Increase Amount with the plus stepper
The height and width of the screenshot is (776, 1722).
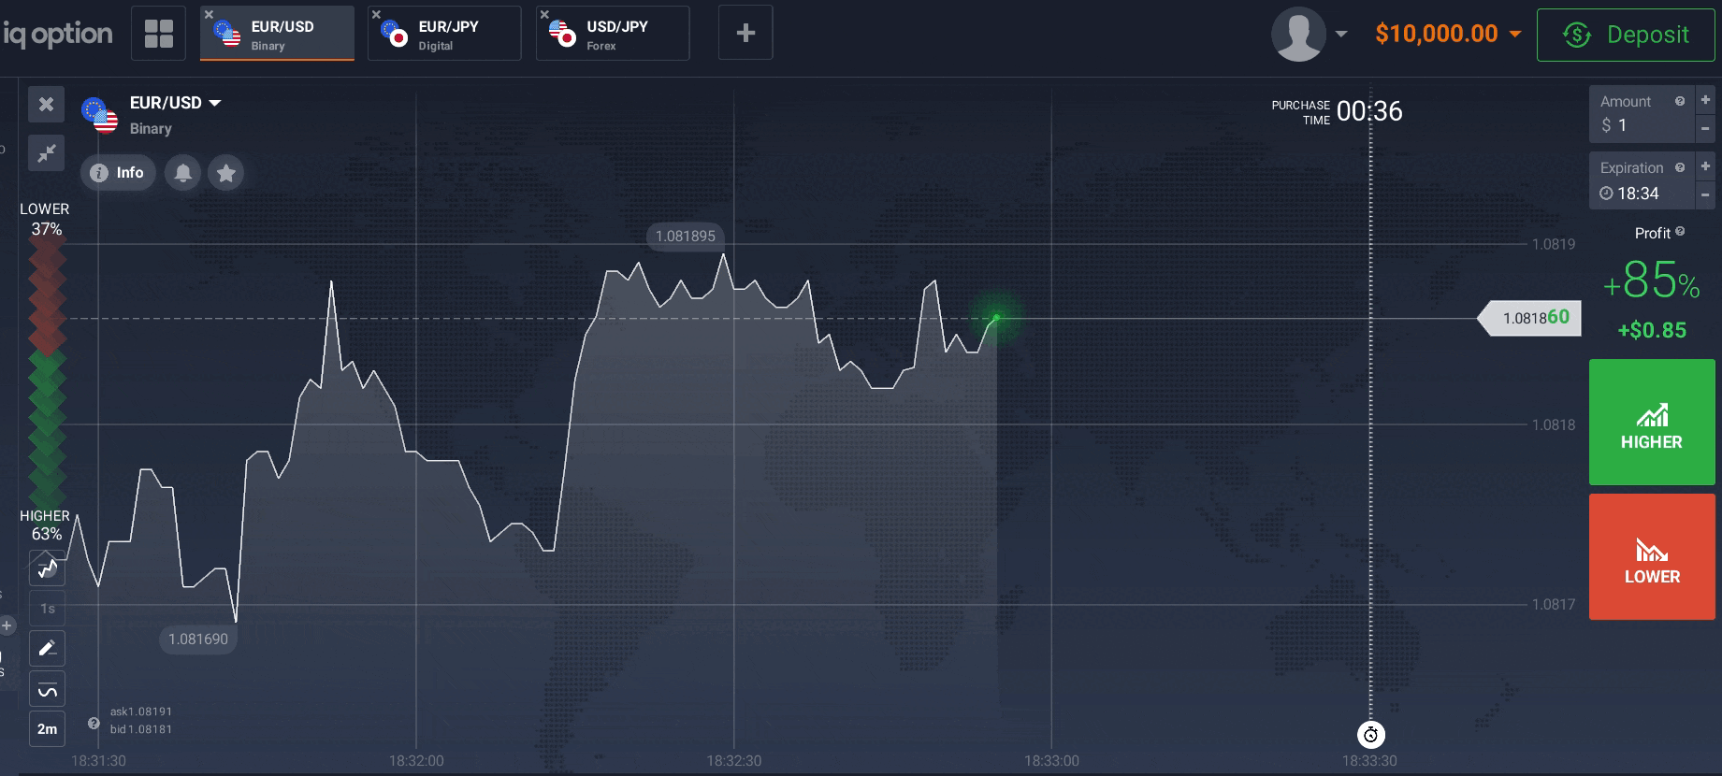1705,100
